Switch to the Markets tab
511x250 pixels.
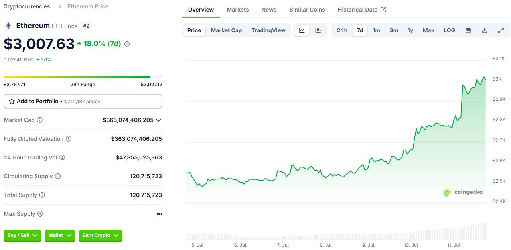click(x=237, y=10)
